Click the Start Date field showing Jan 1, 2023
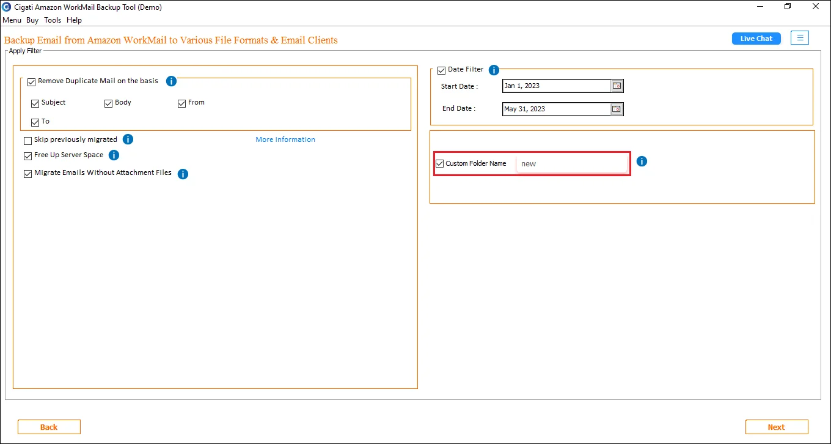This screenshot has height=444, width=831. click(x=556, y=86)
